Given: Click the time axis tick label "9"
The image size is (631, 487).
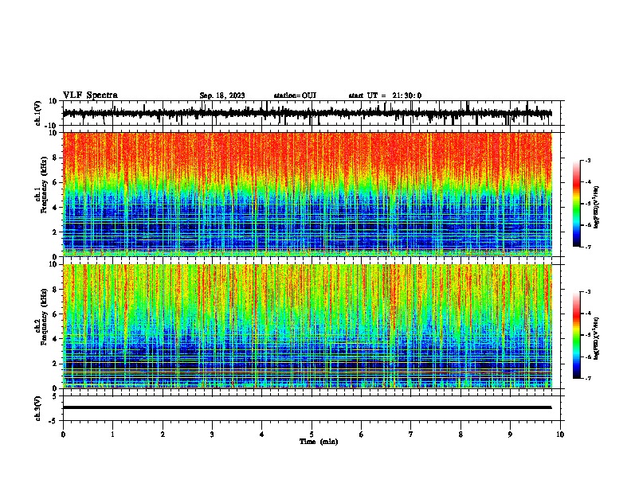Looking at the screenshot, I should coord(510,434).
